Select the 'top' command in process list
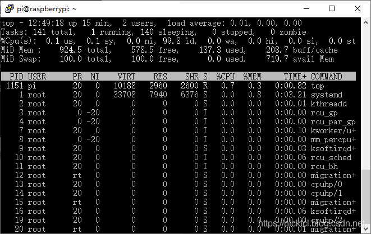Screen dimensions: 371x234 [x=317, y=86]
